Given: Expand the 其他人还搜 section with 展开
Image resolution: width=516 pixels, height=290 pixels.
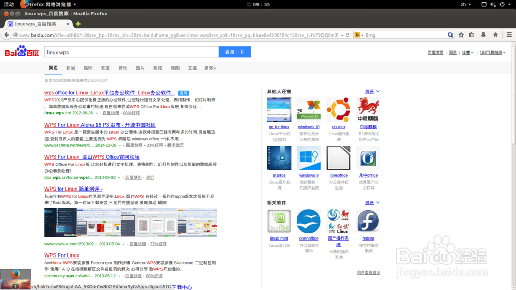Looking at the screenshot, I should pos(372,91).
